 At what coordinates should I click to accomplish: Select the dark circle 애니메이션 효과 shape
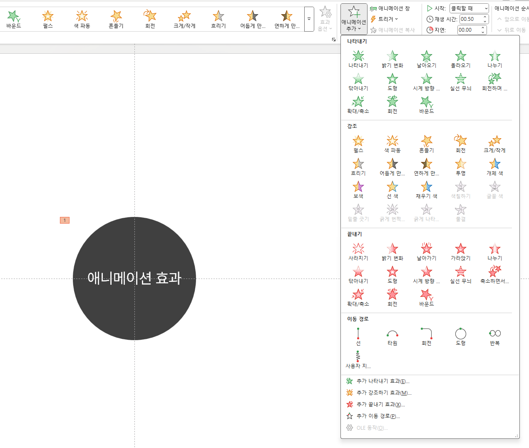coord(134,279)
